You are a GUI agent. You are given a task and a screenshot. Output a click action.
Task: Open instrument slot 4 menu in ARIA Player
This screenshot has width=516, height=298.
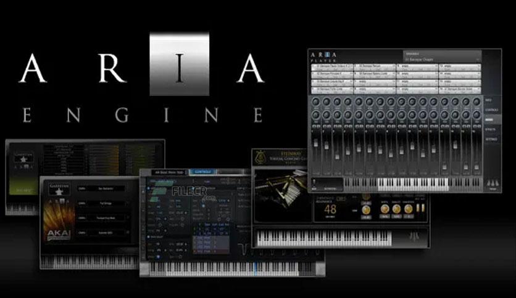click(332, 89)
